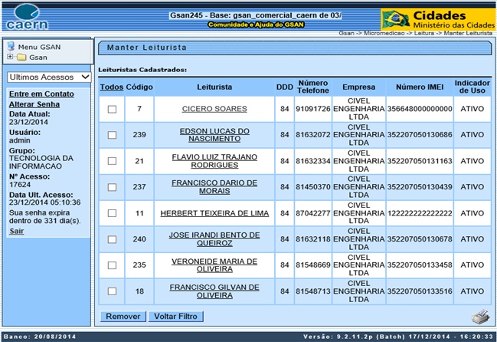
Task: Click Sair to log out
Action: [x=15, y=230]
